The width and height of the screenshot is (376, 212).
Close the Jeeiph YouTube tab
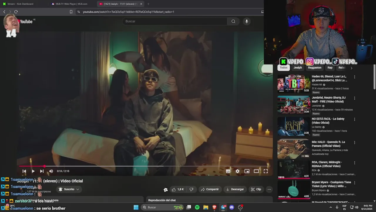(141, 4)
